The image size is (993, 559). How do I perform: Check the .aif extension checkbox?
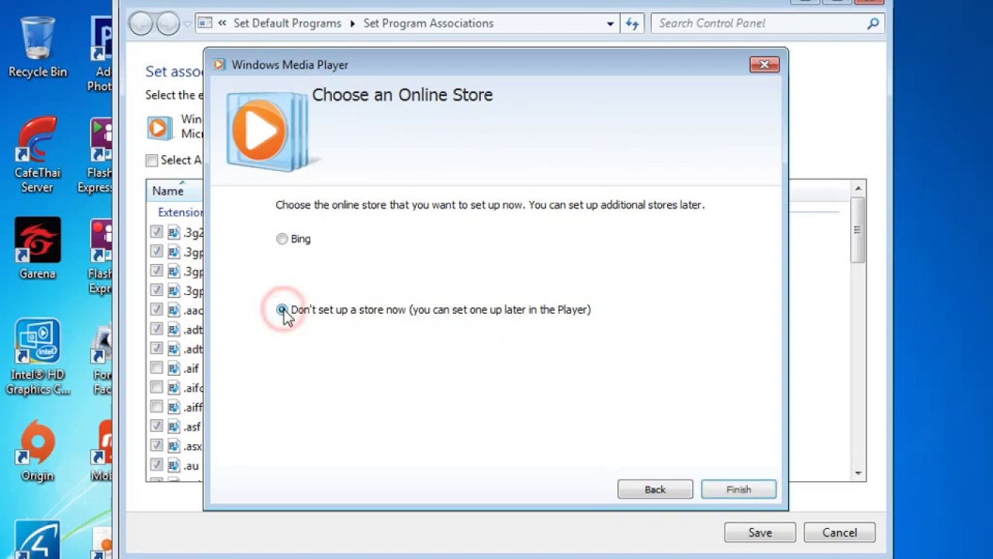pyautogui.click(x=157, y=368)
